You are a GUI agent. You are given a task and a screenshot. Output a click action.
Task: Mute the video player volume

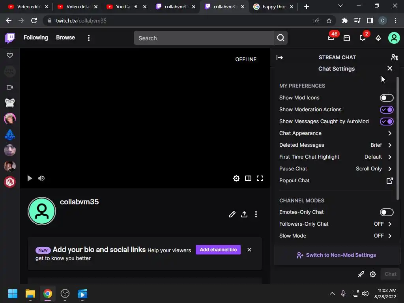(x=41, y=178)
